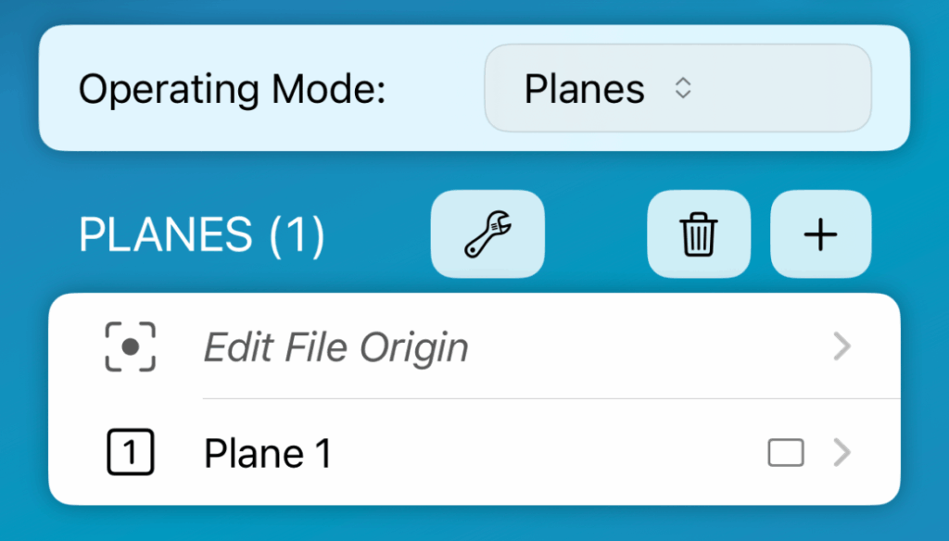The width and height of the screenshot is (949, 541).
Task: Click the "Plane 1" name text
Action: click(267, 454)
